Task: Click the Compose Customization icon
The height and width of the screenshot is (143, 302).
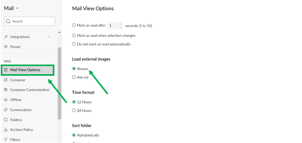Action: 6,90
